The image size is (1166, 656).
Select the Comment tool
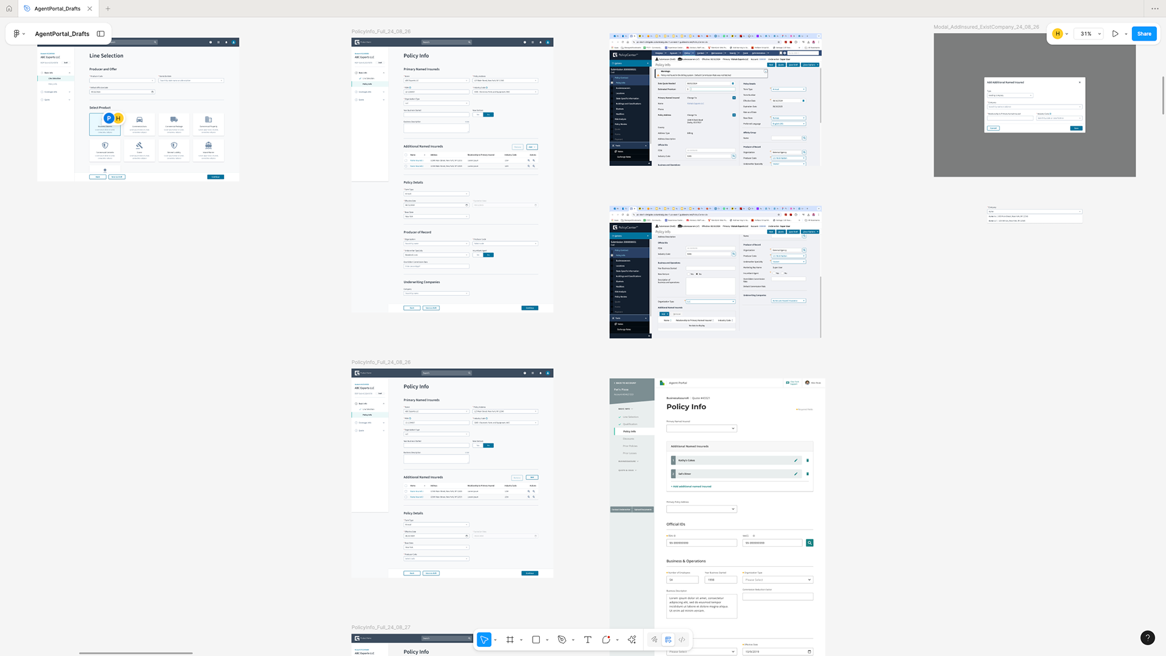tap(606, 640)
